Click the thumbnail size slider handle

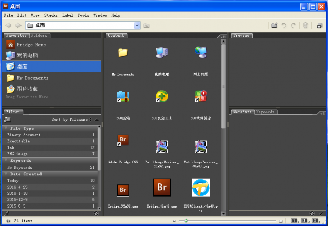[x=186, y=221]
